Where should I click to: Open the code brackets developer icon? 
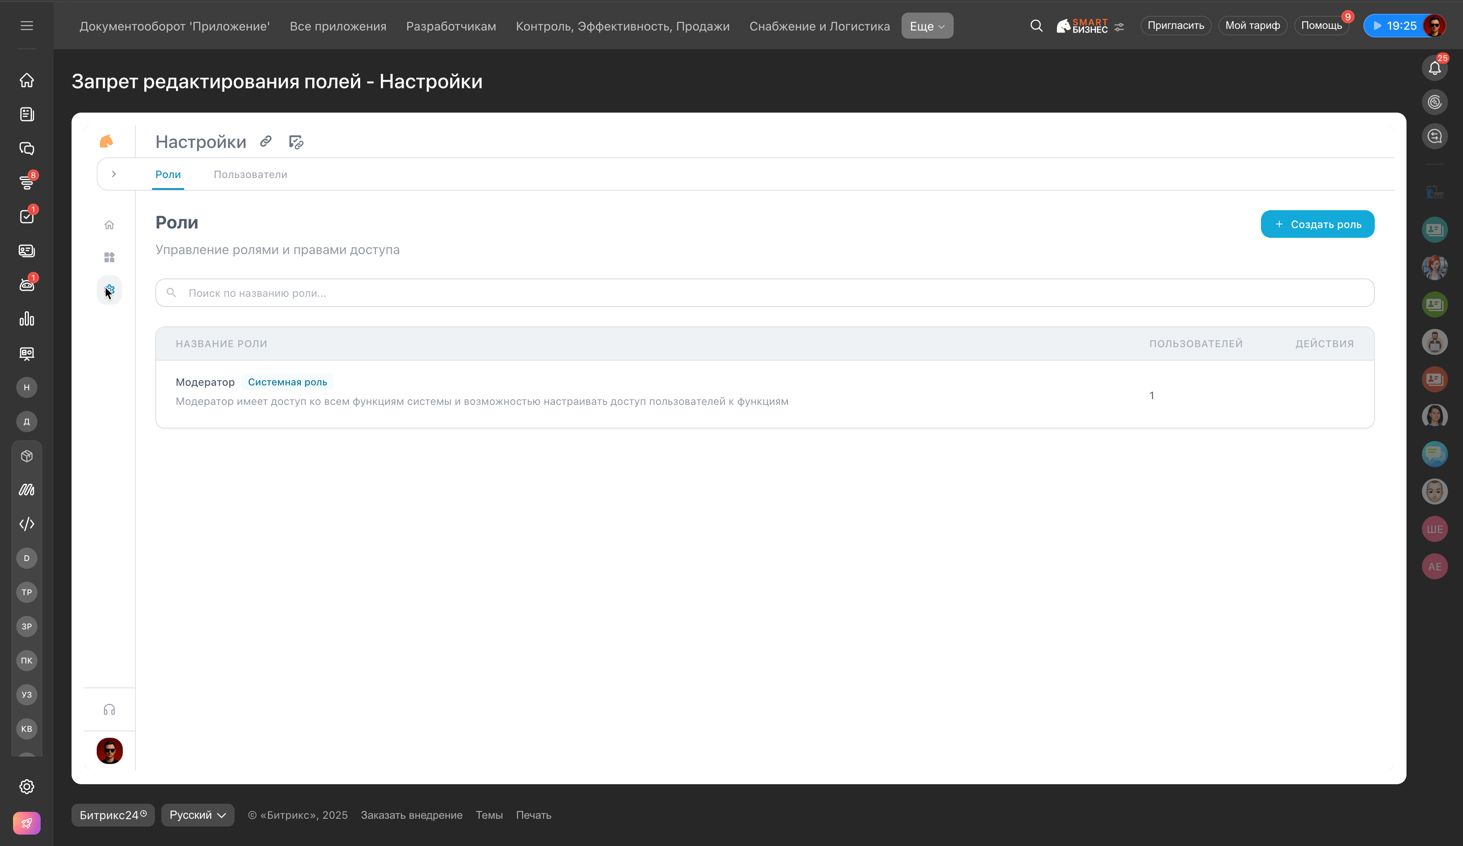27,524
